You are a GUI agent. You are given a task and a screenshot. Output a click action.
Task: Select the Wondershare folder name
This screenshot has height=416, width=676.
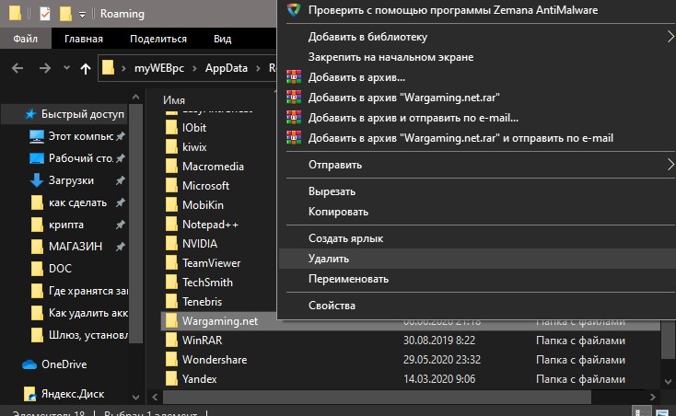point(215,360)
